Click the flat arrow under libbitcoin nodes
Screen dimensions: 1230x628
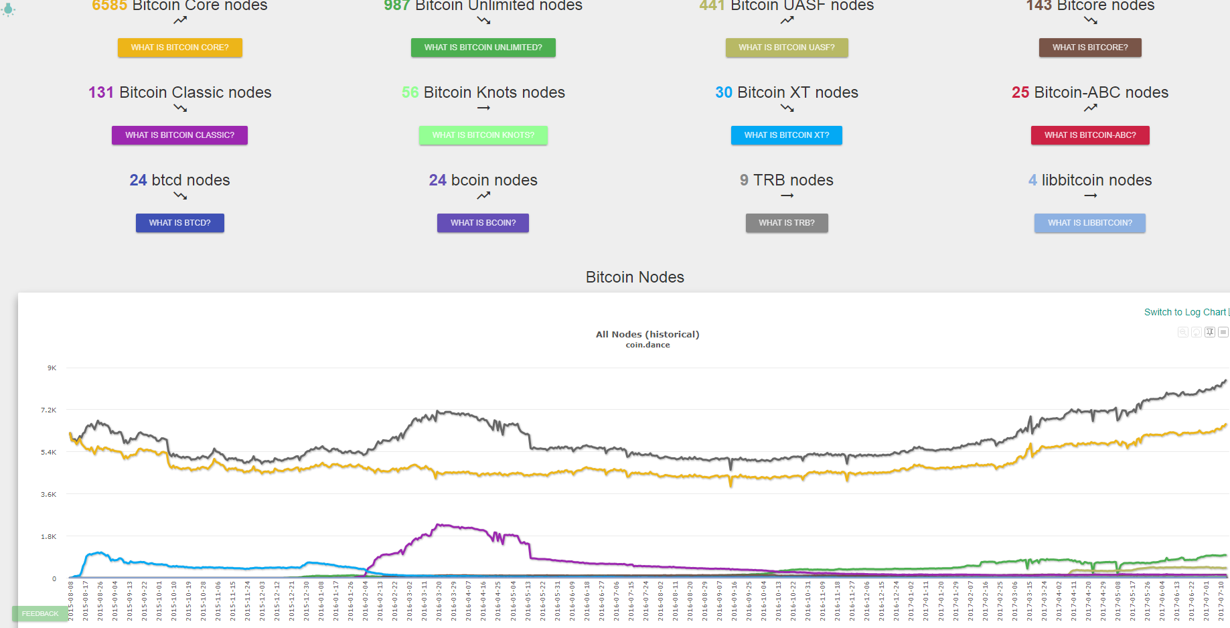tap(1090, 195)
